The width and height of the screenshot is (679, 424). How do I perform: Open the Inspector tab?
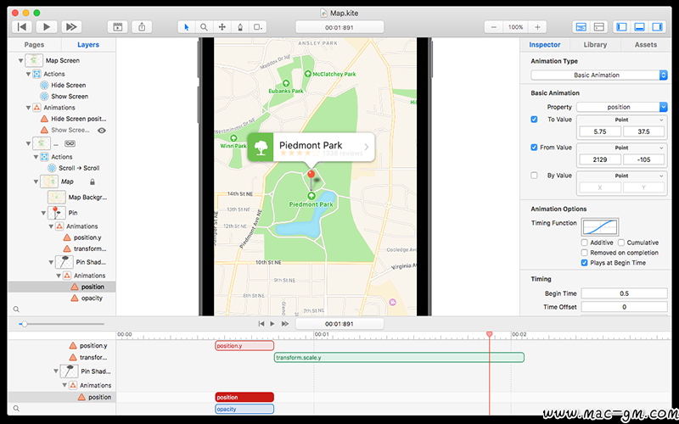545,45
